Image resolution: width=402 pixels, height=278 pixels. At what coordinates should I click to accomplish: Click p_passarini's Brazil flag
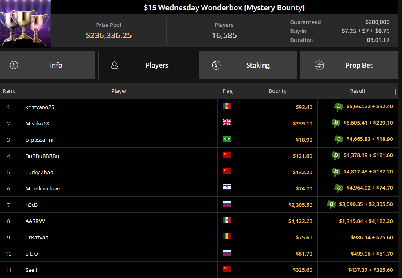226,139
